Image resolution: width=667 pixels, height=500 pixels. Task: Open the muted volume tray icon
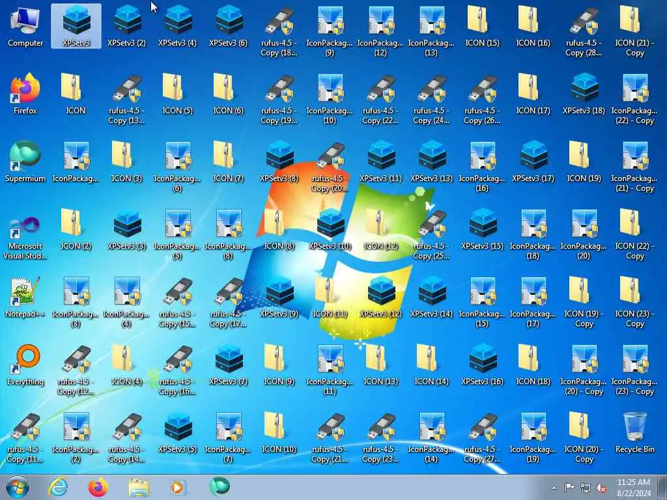point(601,488)
